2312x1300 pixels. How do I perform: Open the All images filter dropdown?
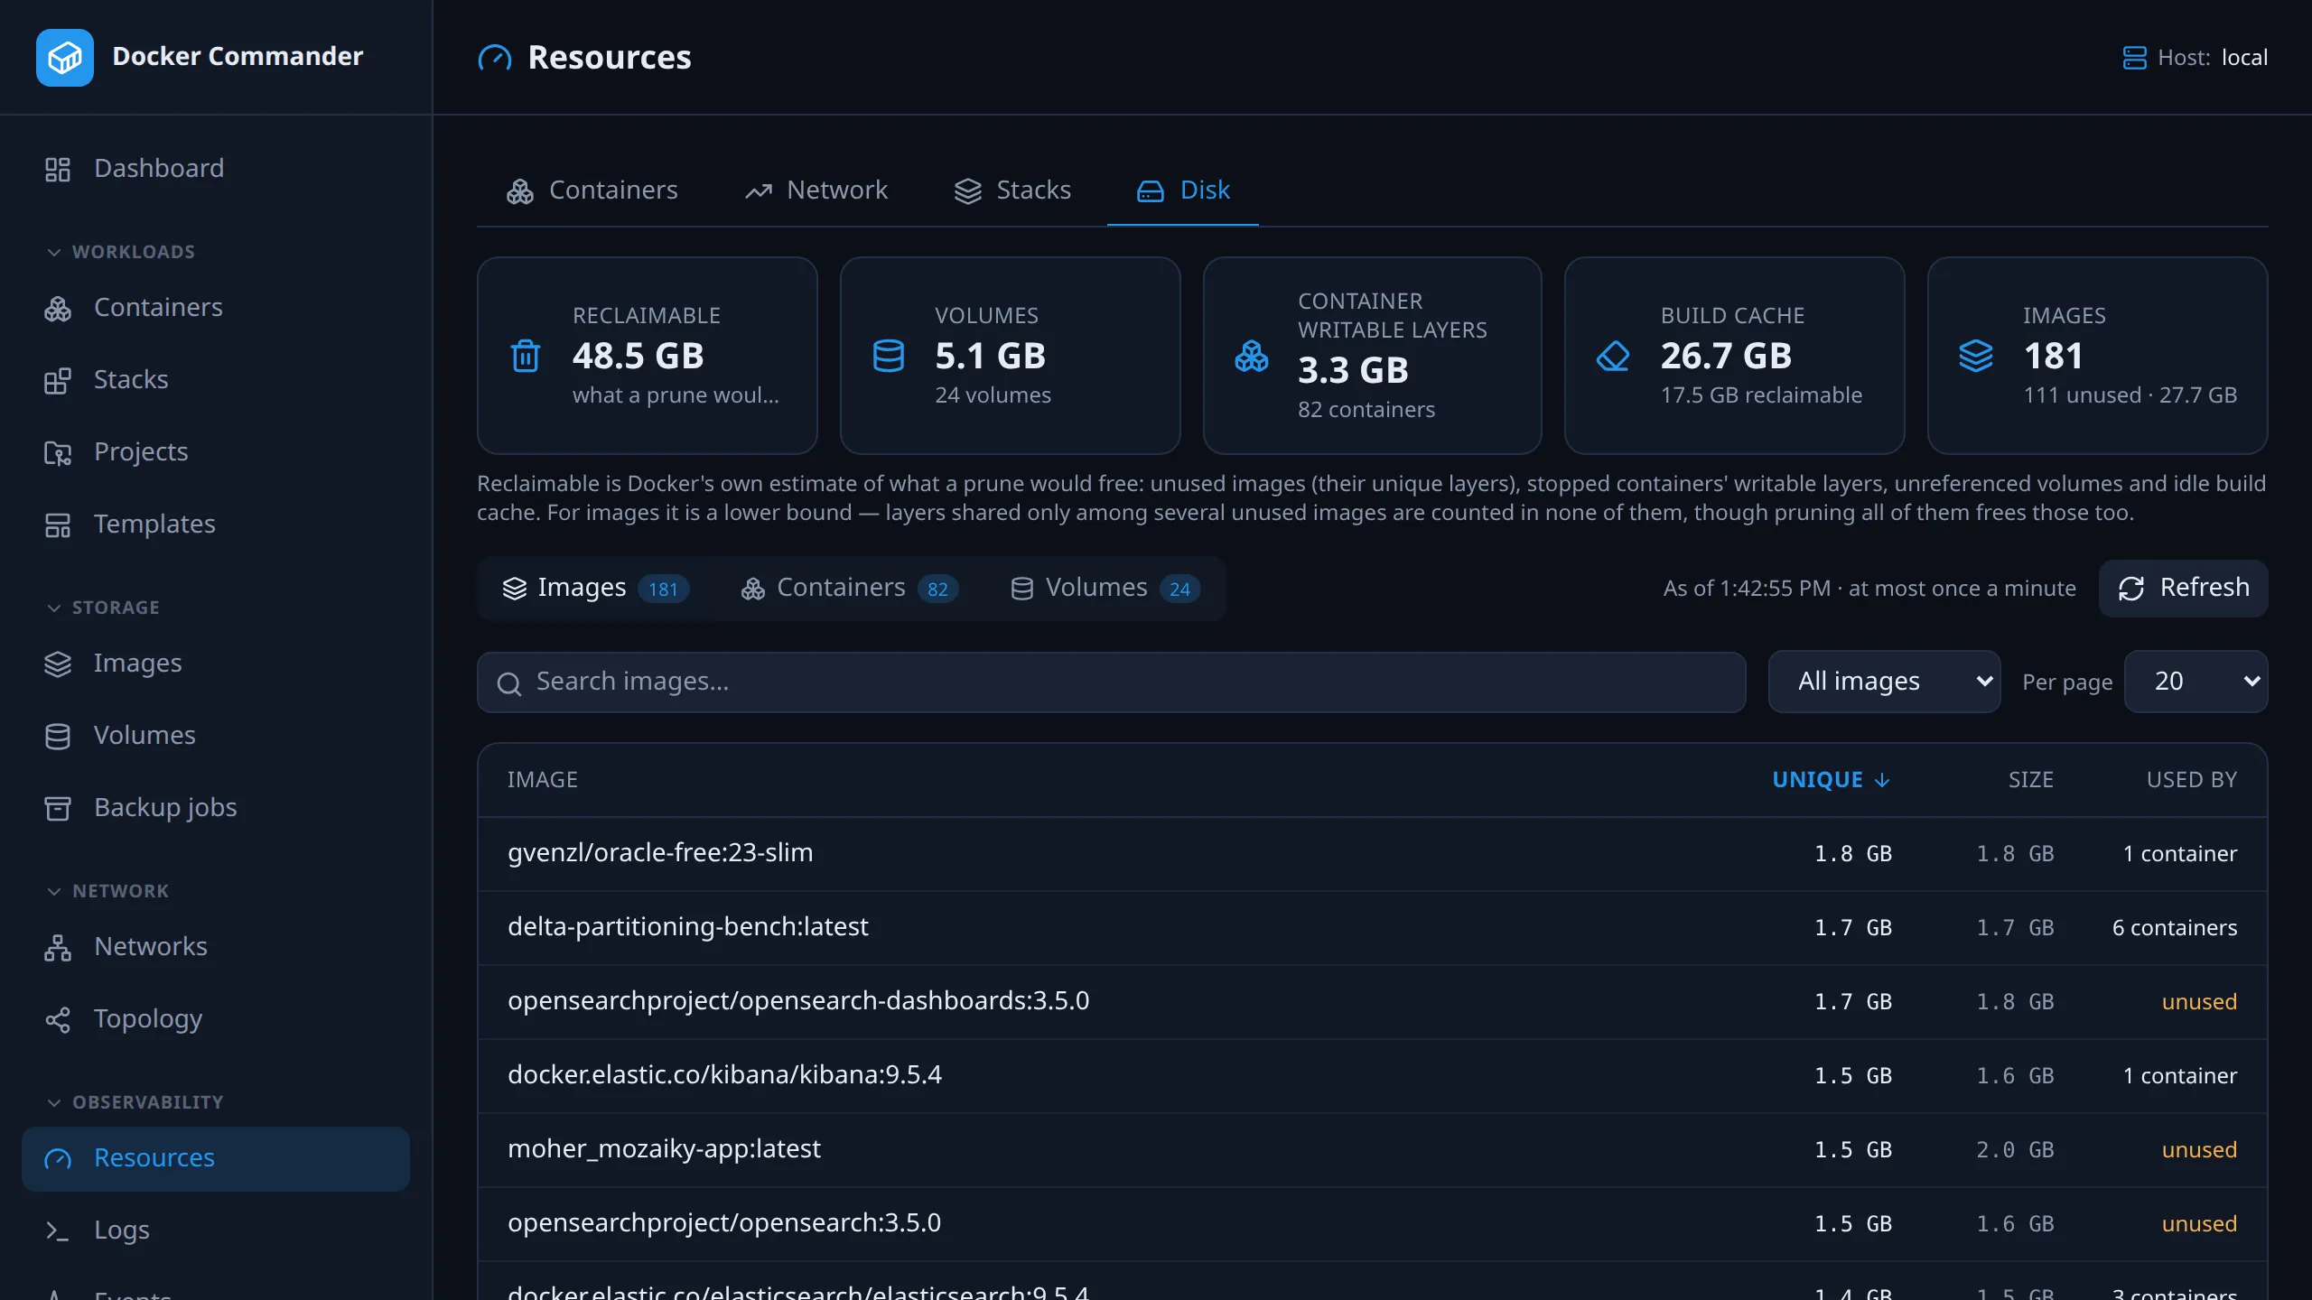pos(1885,682)
